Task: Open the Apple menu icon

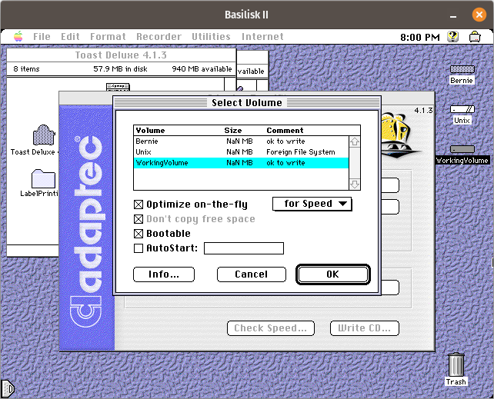Action: [18, 36]
